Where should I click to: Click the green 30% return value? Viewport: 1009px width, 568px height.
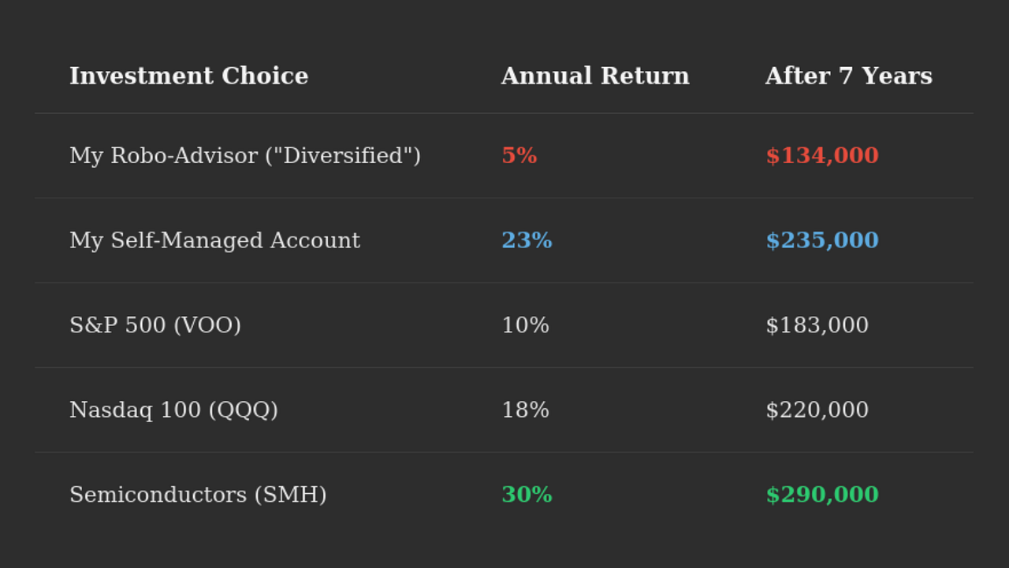coord(527,495)
